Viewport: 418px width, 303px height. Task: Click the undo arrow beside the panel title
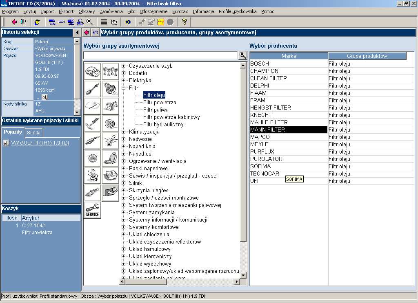(95, 33)
